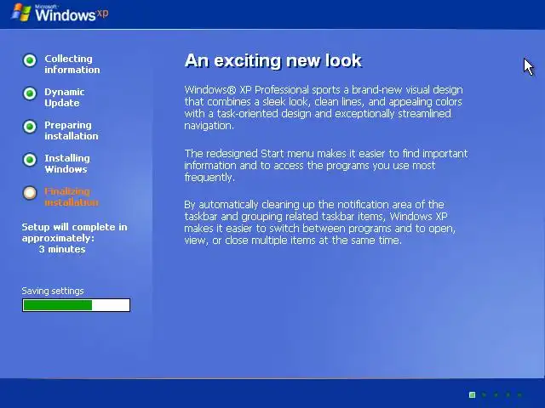Select the Preparing installation step label
Viewport: 545px width, 408px height.
tap(72, 130)
